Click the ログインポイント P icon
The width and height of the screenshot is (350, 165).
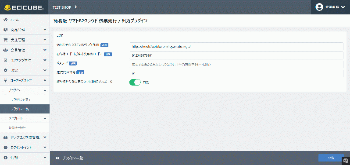pyautogui.click(x=6, y=148)
